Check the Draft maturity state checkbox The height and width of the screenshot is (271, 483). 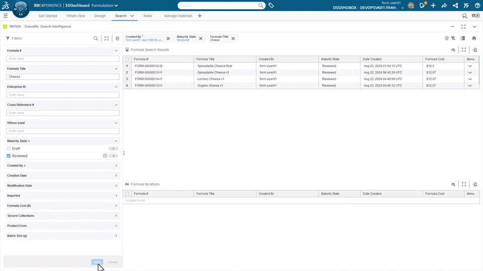tap(9, 149)
